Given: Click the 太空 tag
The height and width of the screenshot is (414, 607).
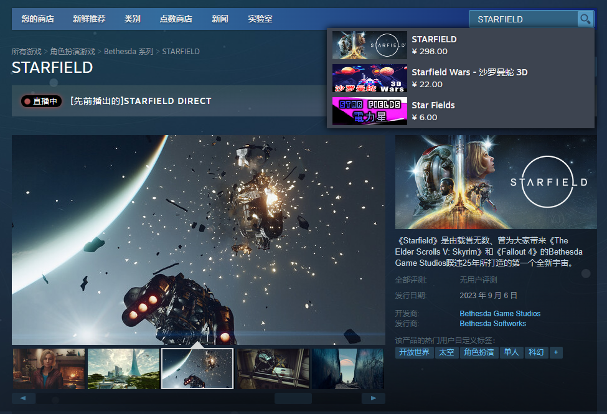Looking at the screenshot, I should point(446,352).
